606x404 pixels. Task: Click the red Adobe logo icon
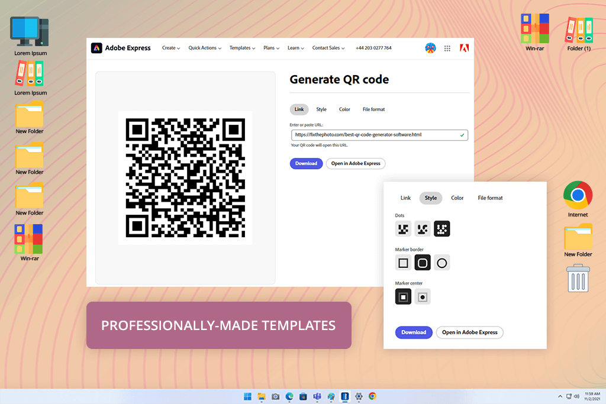464,48
